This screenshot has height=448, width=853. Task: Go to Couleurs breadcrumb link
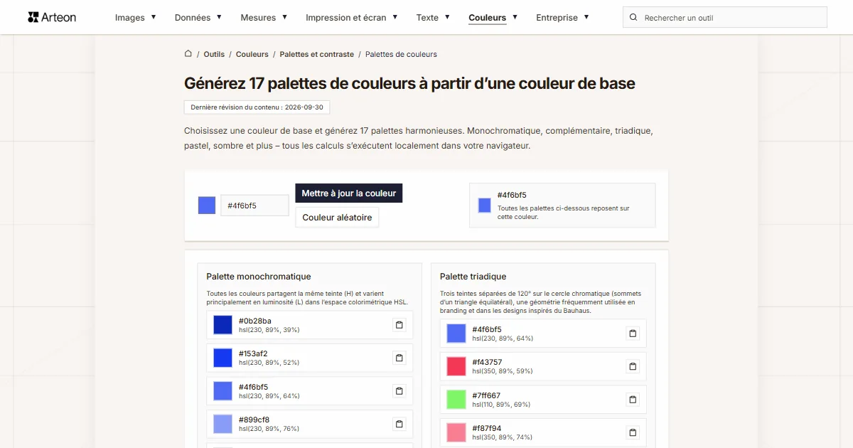pos(252,54)
